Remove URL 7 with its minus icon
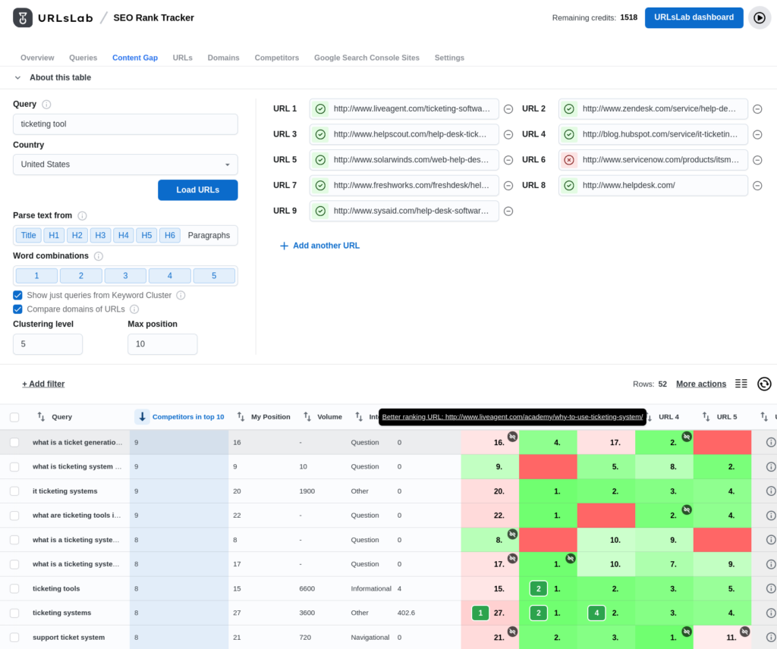 click(x=508, y=186)
